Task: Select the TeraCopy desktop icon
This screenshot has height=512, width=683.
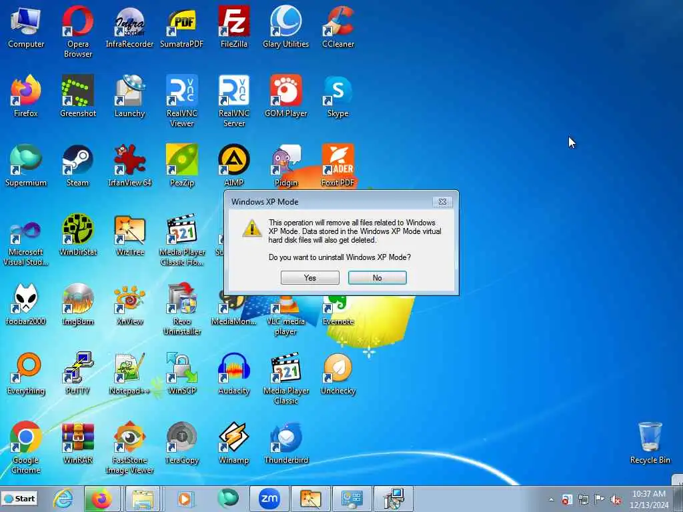Action: pos(181,443)
